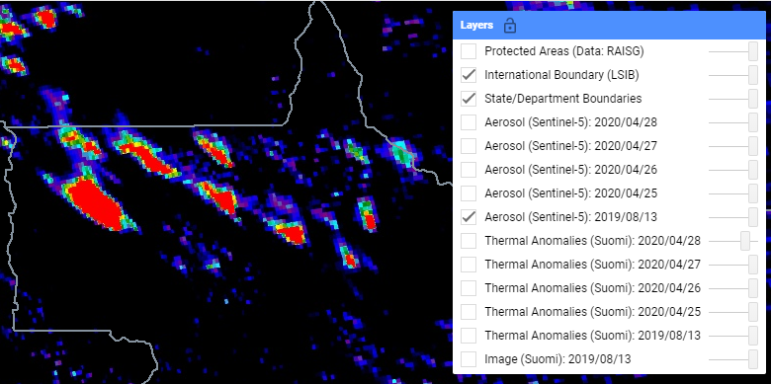
Task: Click the large red aerosol hotspot on map
Action: point(96,203)
